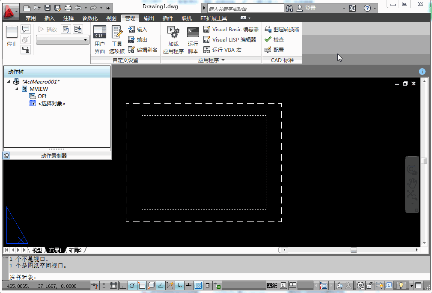The height and width of the screenshot is (293, 432).
Task: Click the Open file folder icon
Action: (x=37, y=8)
